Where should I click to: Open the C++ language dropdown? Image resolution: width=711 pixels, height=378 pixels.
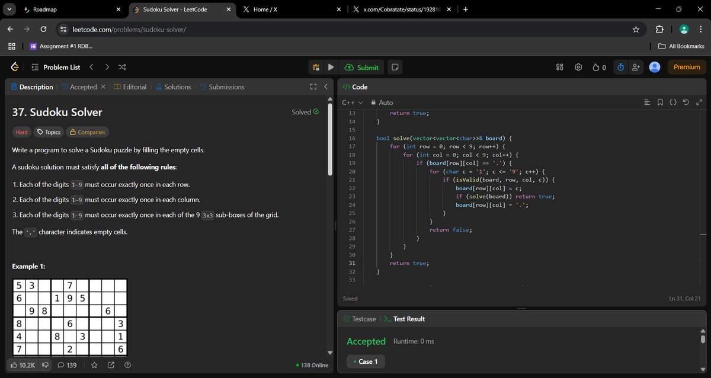click(x=353, y=102)
